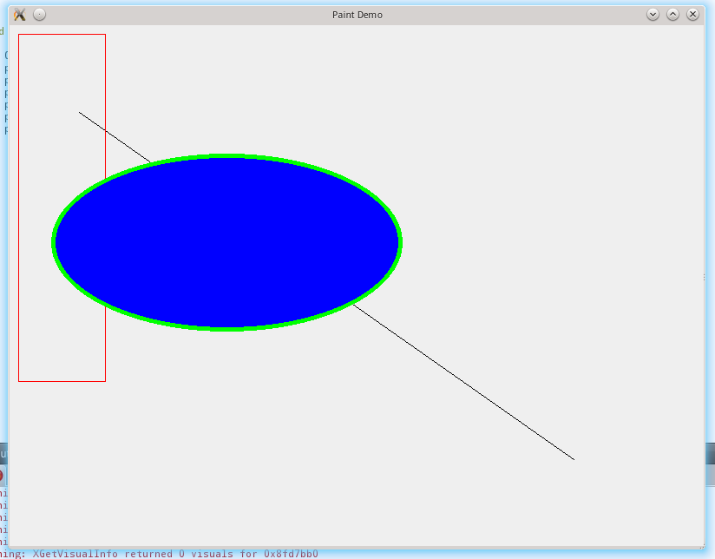Viewport: 715px width, 559px height.
Task: Maximize the Paint Demo window
Action: tap(672, 15)
